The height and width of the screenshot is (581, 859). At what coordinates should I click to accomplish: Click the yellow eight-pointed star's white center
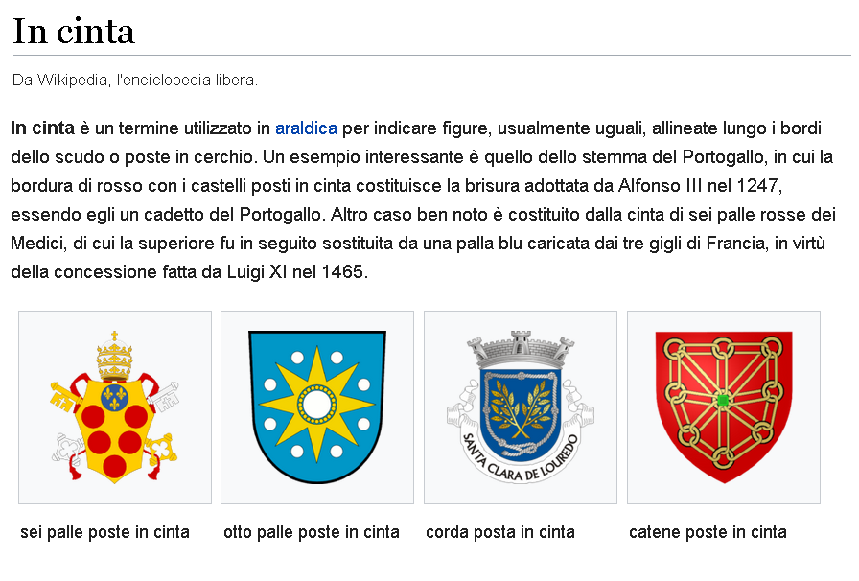(x=317, y=405)
